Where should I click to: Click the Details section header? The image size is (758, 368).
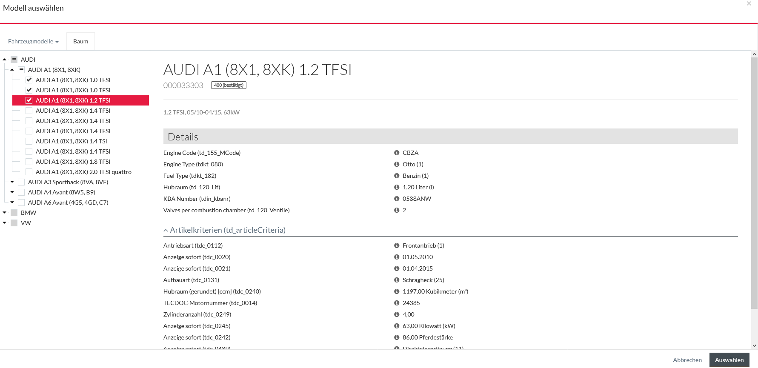pos(450,137)
